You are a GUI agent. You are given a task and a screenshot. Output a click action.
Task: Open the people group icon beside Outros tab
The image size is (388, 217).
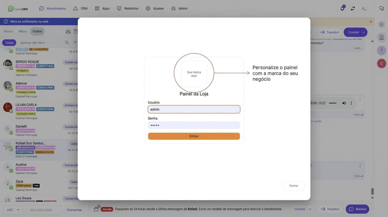pos(68,31)
